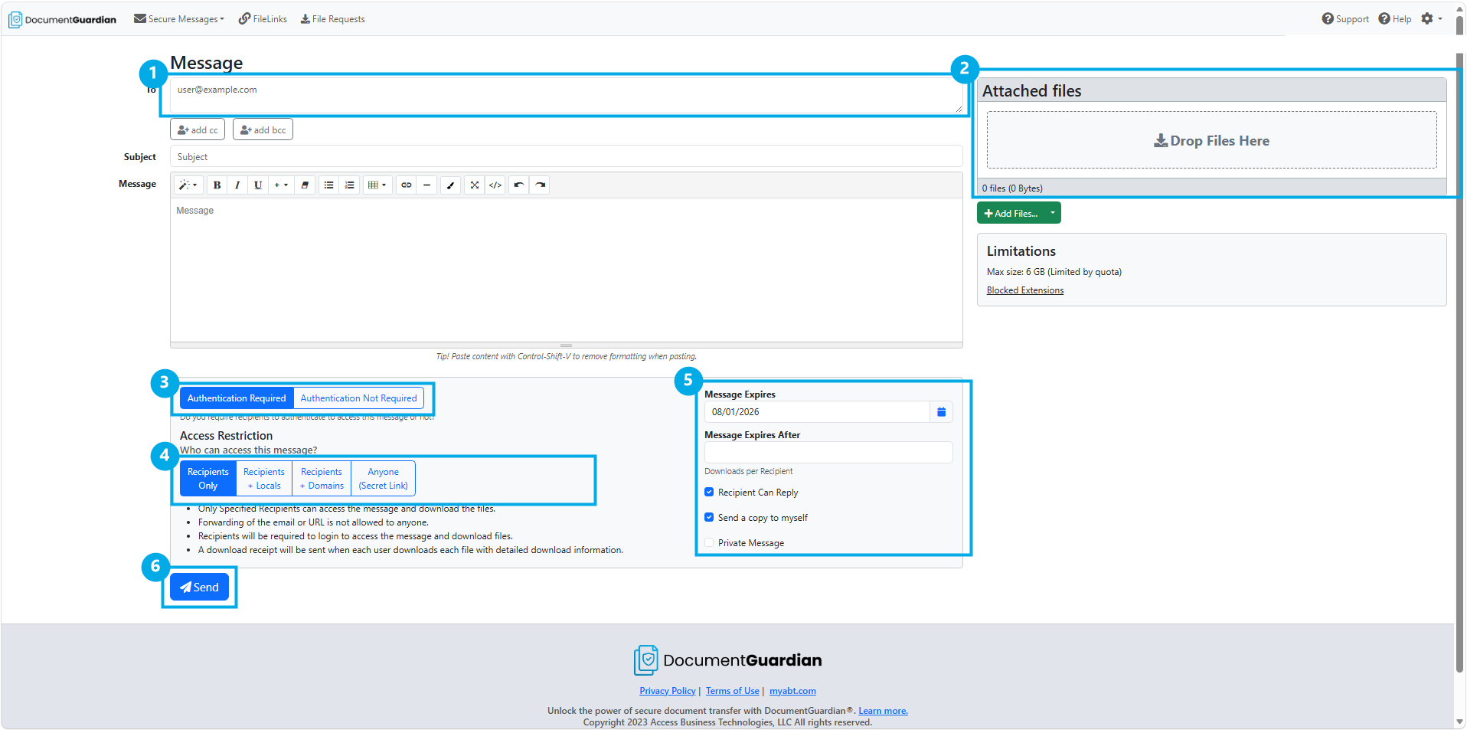
Task: Open the plus more-formatting dropdown
Action: tap(281, 185)
